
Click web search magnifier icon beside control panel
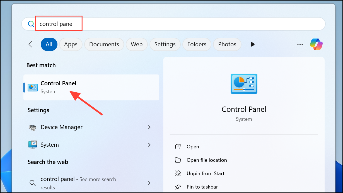33,183
